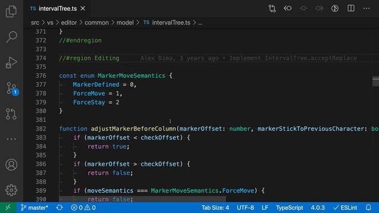Click the //#region Editing comment

click(89, 58)
